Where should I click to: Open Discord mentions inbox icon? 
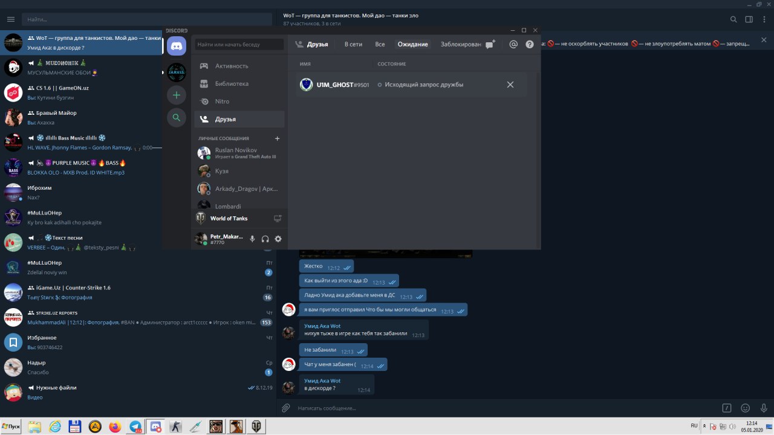coord(513,44)
